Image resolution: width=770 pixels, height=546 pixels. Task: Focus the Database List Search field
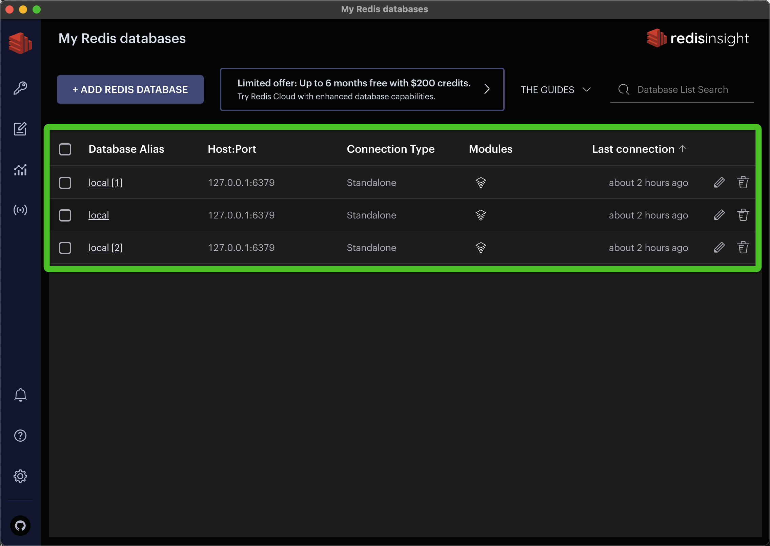682,89
